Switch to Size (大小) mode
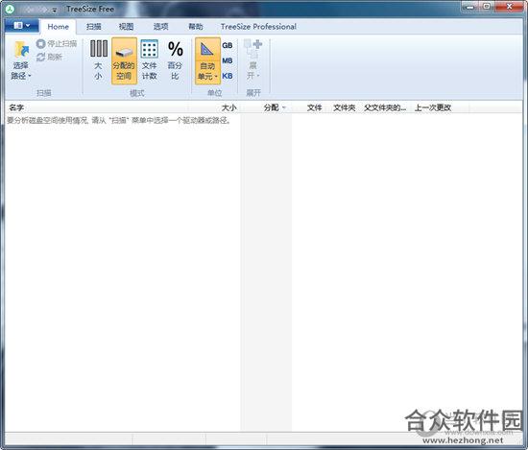 pyautogui.click(x=99, y=60)
